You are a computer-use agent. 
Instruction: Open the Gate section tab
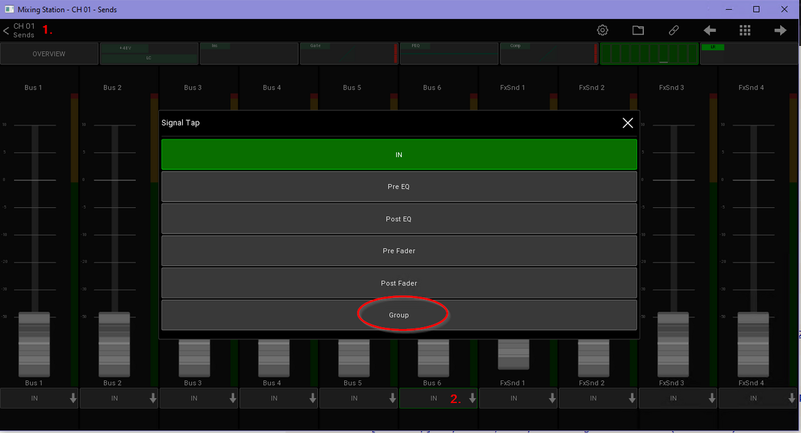click(349, 54)
